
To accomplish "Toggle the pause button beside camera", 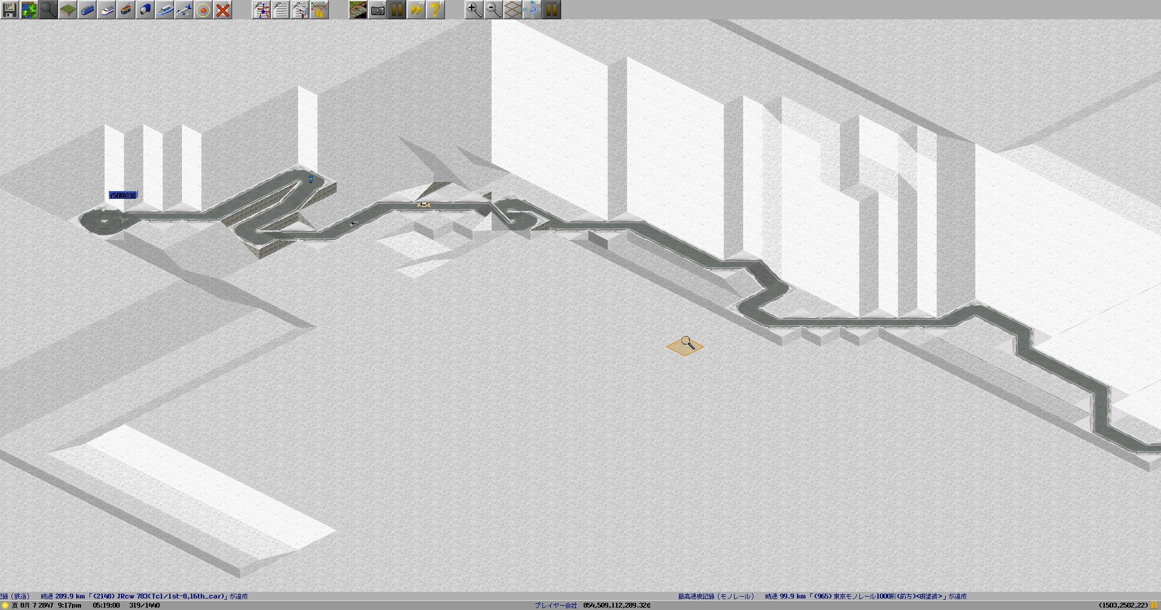I will click(397, 10).
